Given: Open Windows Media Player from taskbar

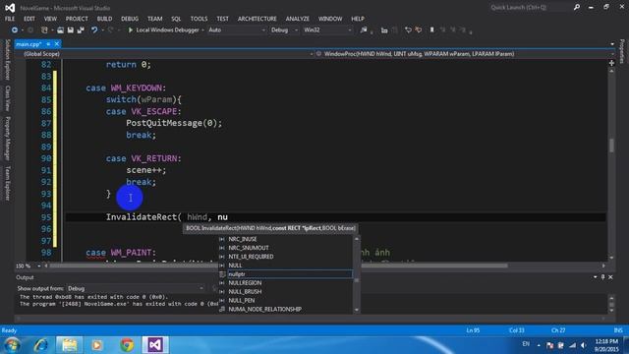Looking at the screenshot, I should pyautogui.click(x=97, y=345).
